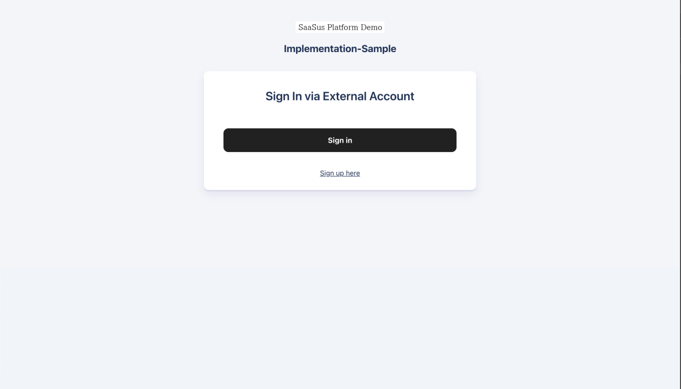Click the black Sign in button

(x=340, y=140)
